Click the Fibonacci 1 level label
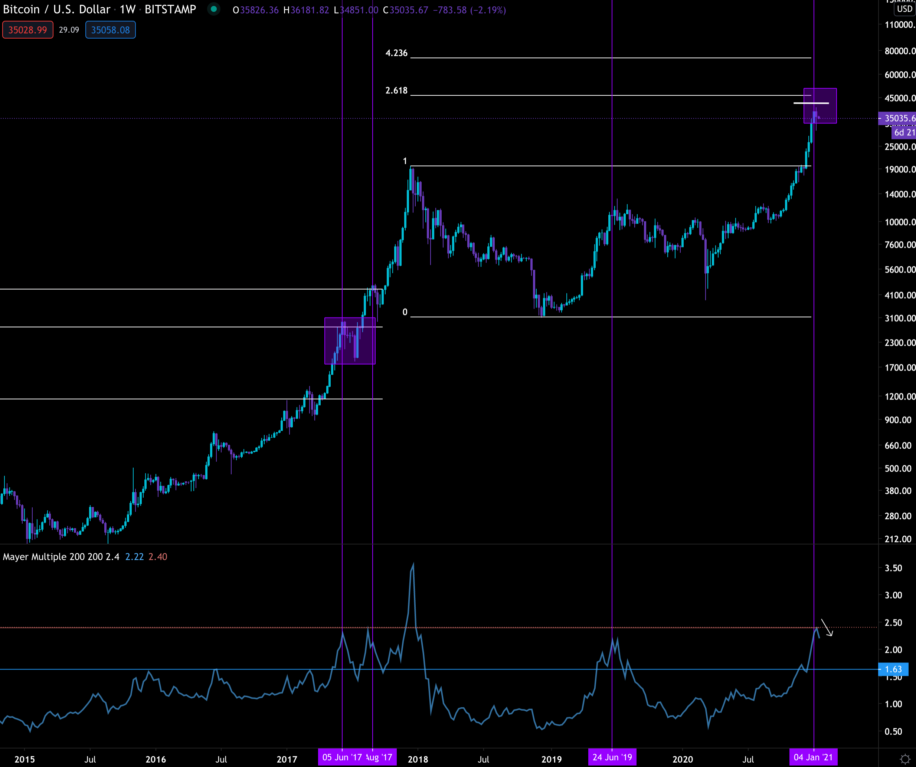Viewport: 916px width, 767px height. [405, 161]
